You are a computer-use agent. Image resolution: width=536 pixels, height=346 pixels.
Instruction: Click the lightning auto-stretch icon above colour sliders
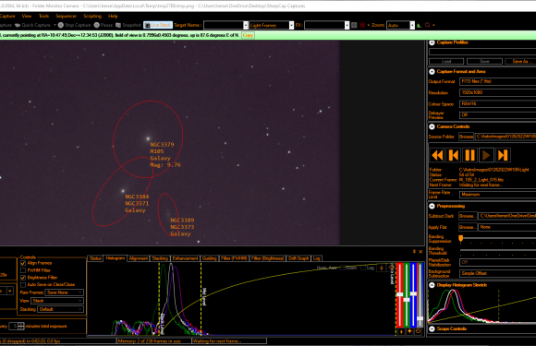coord(382,268)
